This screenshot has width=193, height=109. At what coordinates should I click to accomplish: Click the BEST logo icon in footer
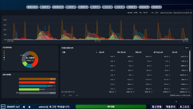click(3, 107)
